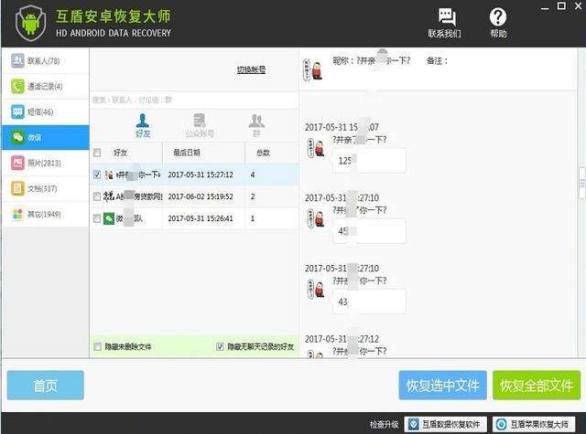The width and height of the screenshot is (586, 434).
Task: Click the 切换帐号 switch account link
Action: (x=251, y=69)
